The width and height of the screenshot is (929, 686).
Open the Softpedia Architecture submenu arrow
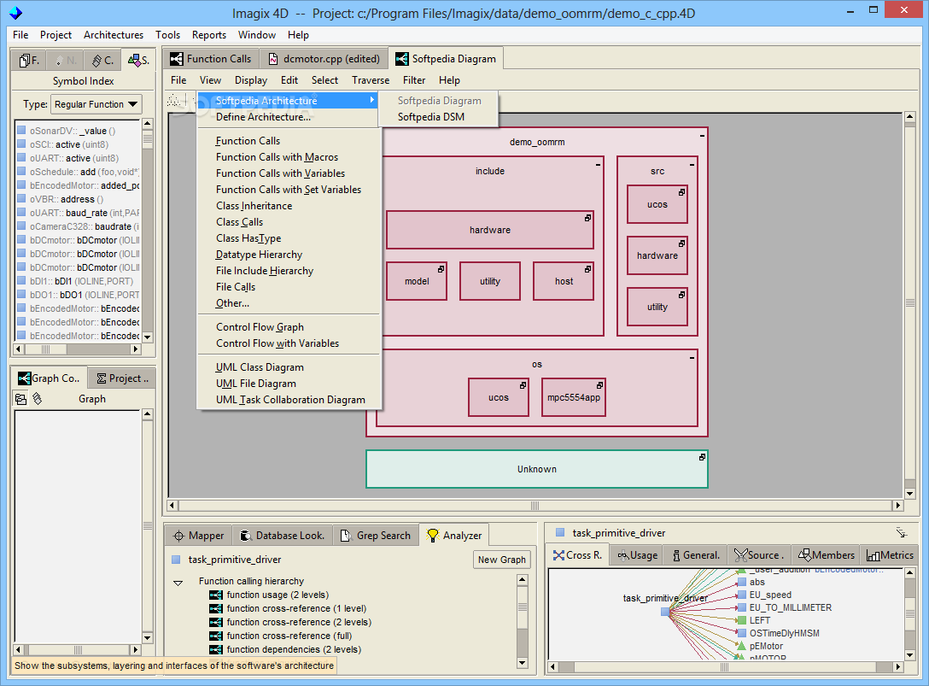[x=371, y=100]
